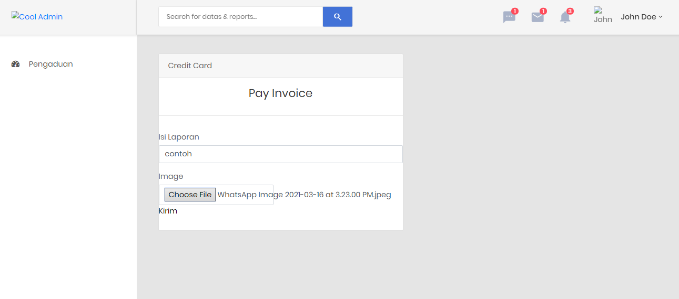Click the Cool Admin logo
This screenshot has height=299, width=679.
point(37,16)
